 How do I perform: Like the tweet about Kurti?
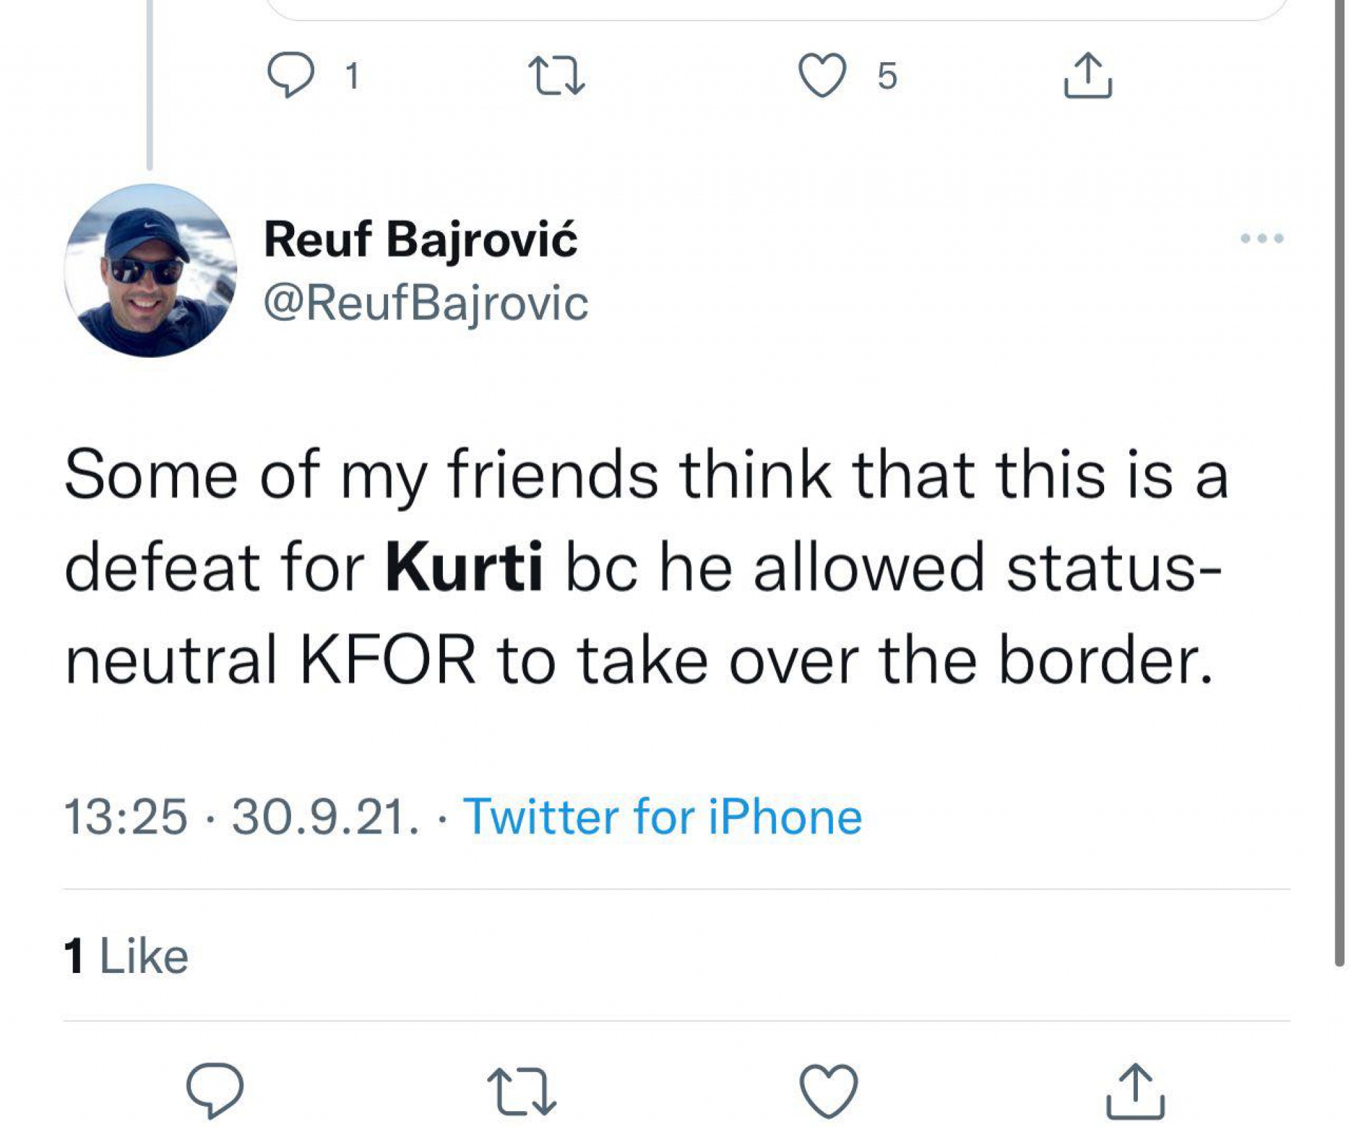828,1089
